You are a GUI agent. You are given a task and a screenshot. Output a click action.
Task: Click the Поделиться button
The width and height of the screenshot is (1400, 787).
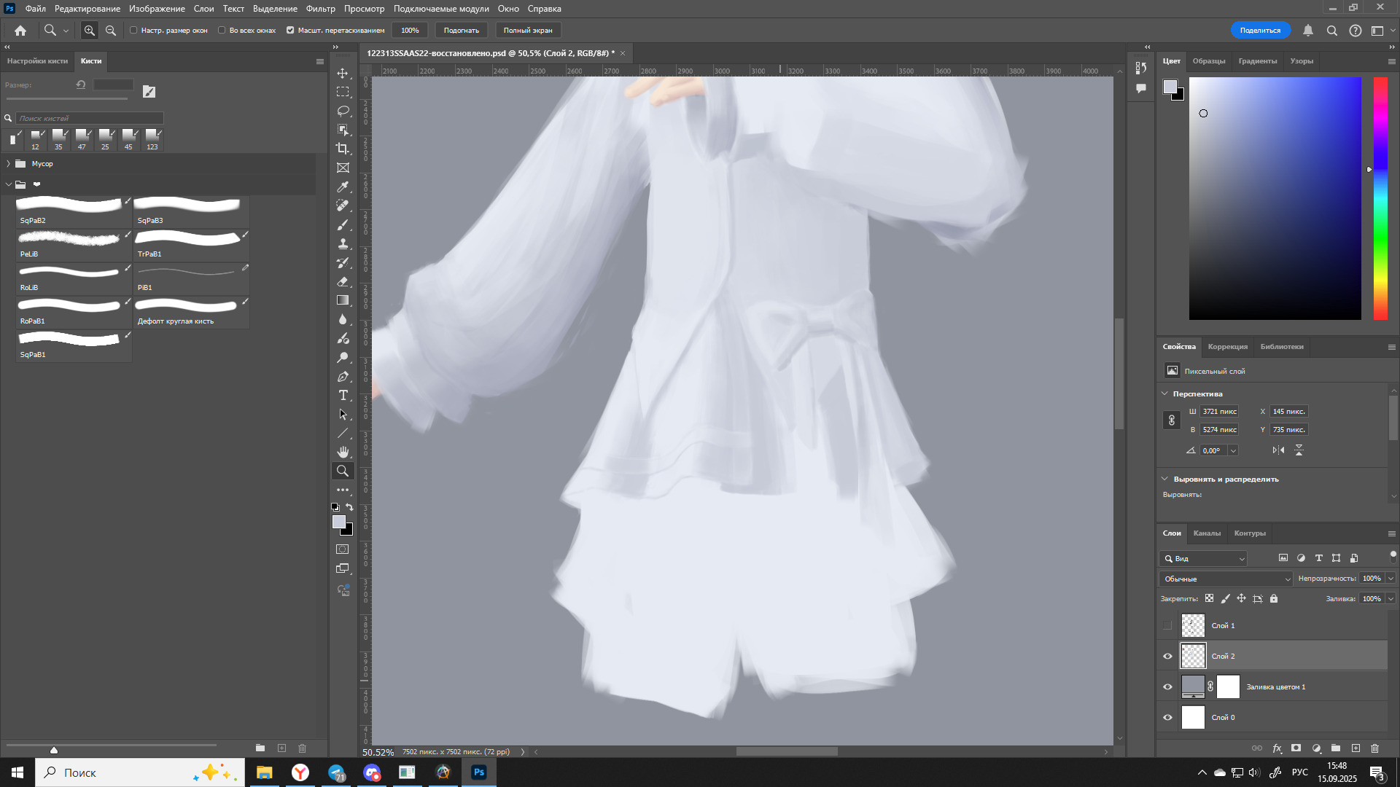(x=1260, y=31)
